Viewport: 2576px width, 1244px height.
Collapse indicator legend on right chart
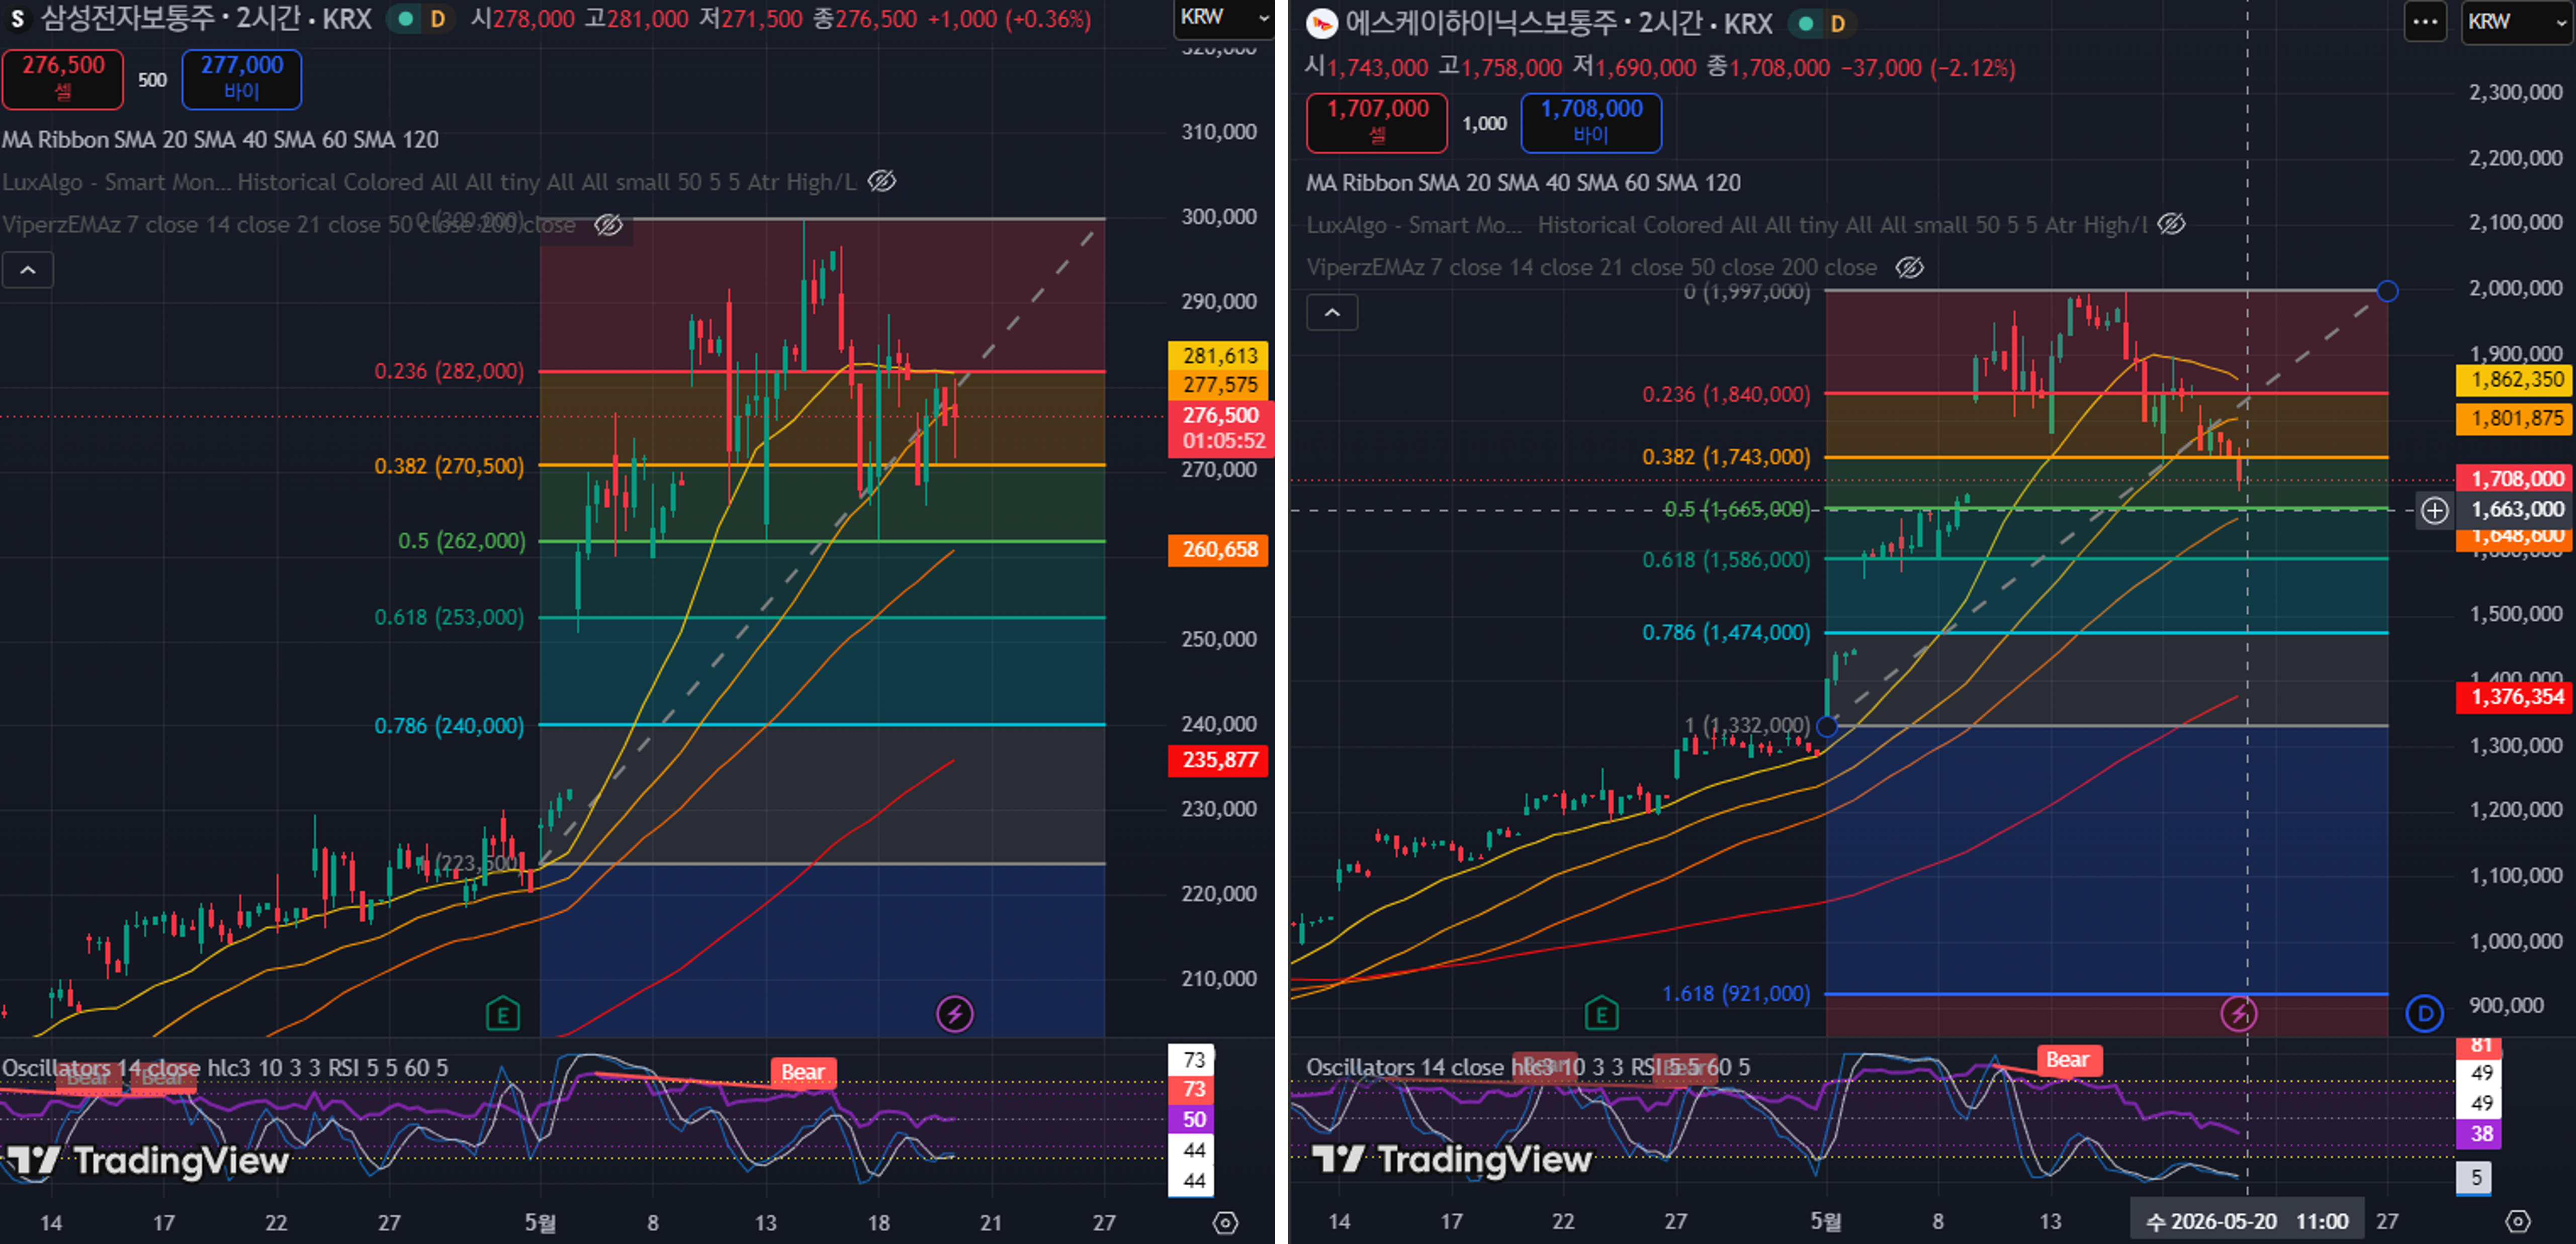pyautogui.click(x=1332, y=313)
